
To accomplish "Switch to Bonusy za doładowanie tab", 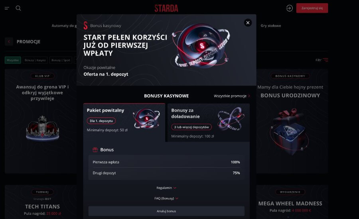I will [x=208, y=121].
